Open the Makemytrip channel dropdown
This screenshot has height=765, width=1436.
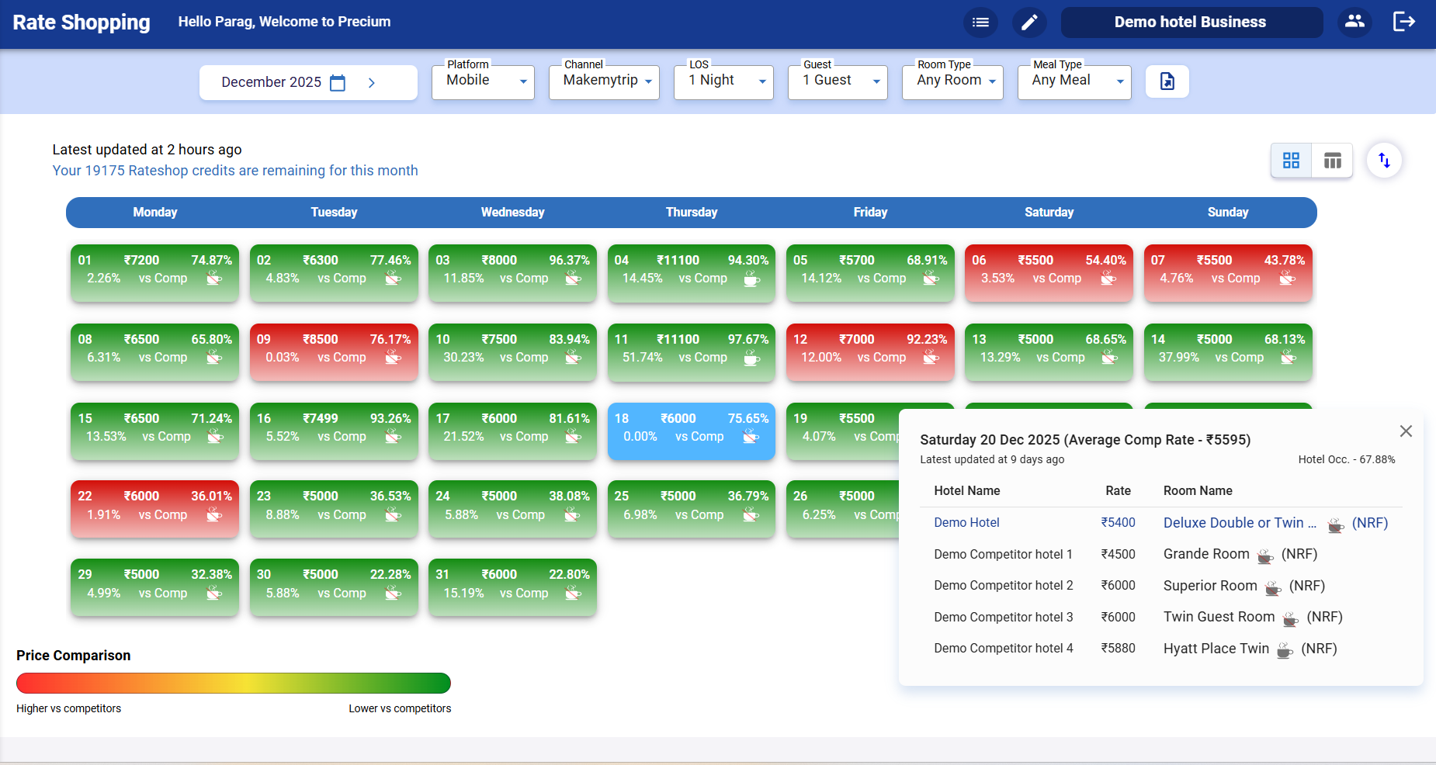click(604, 80)
